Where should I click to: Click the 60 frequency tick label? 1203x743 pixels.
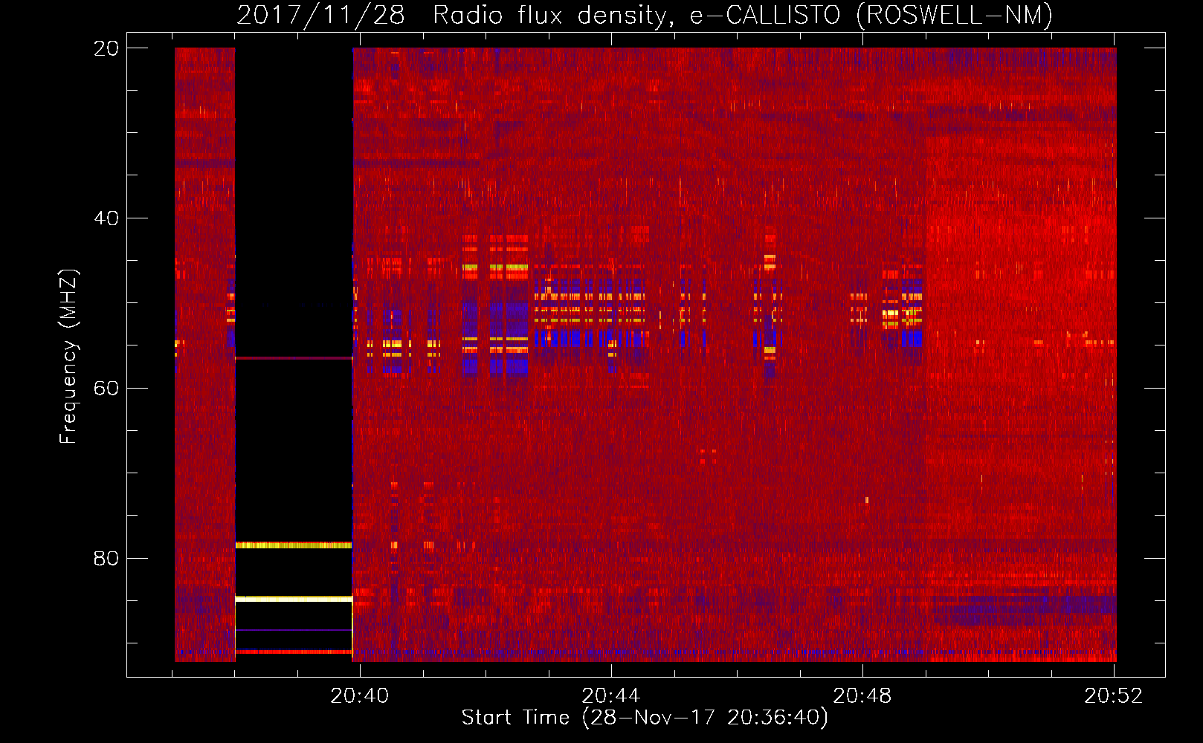[106, 389]
